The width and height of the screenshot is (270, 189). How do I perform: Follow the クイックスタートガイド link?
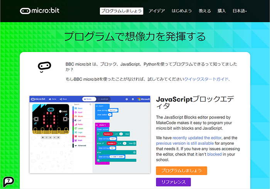[206, 79]
